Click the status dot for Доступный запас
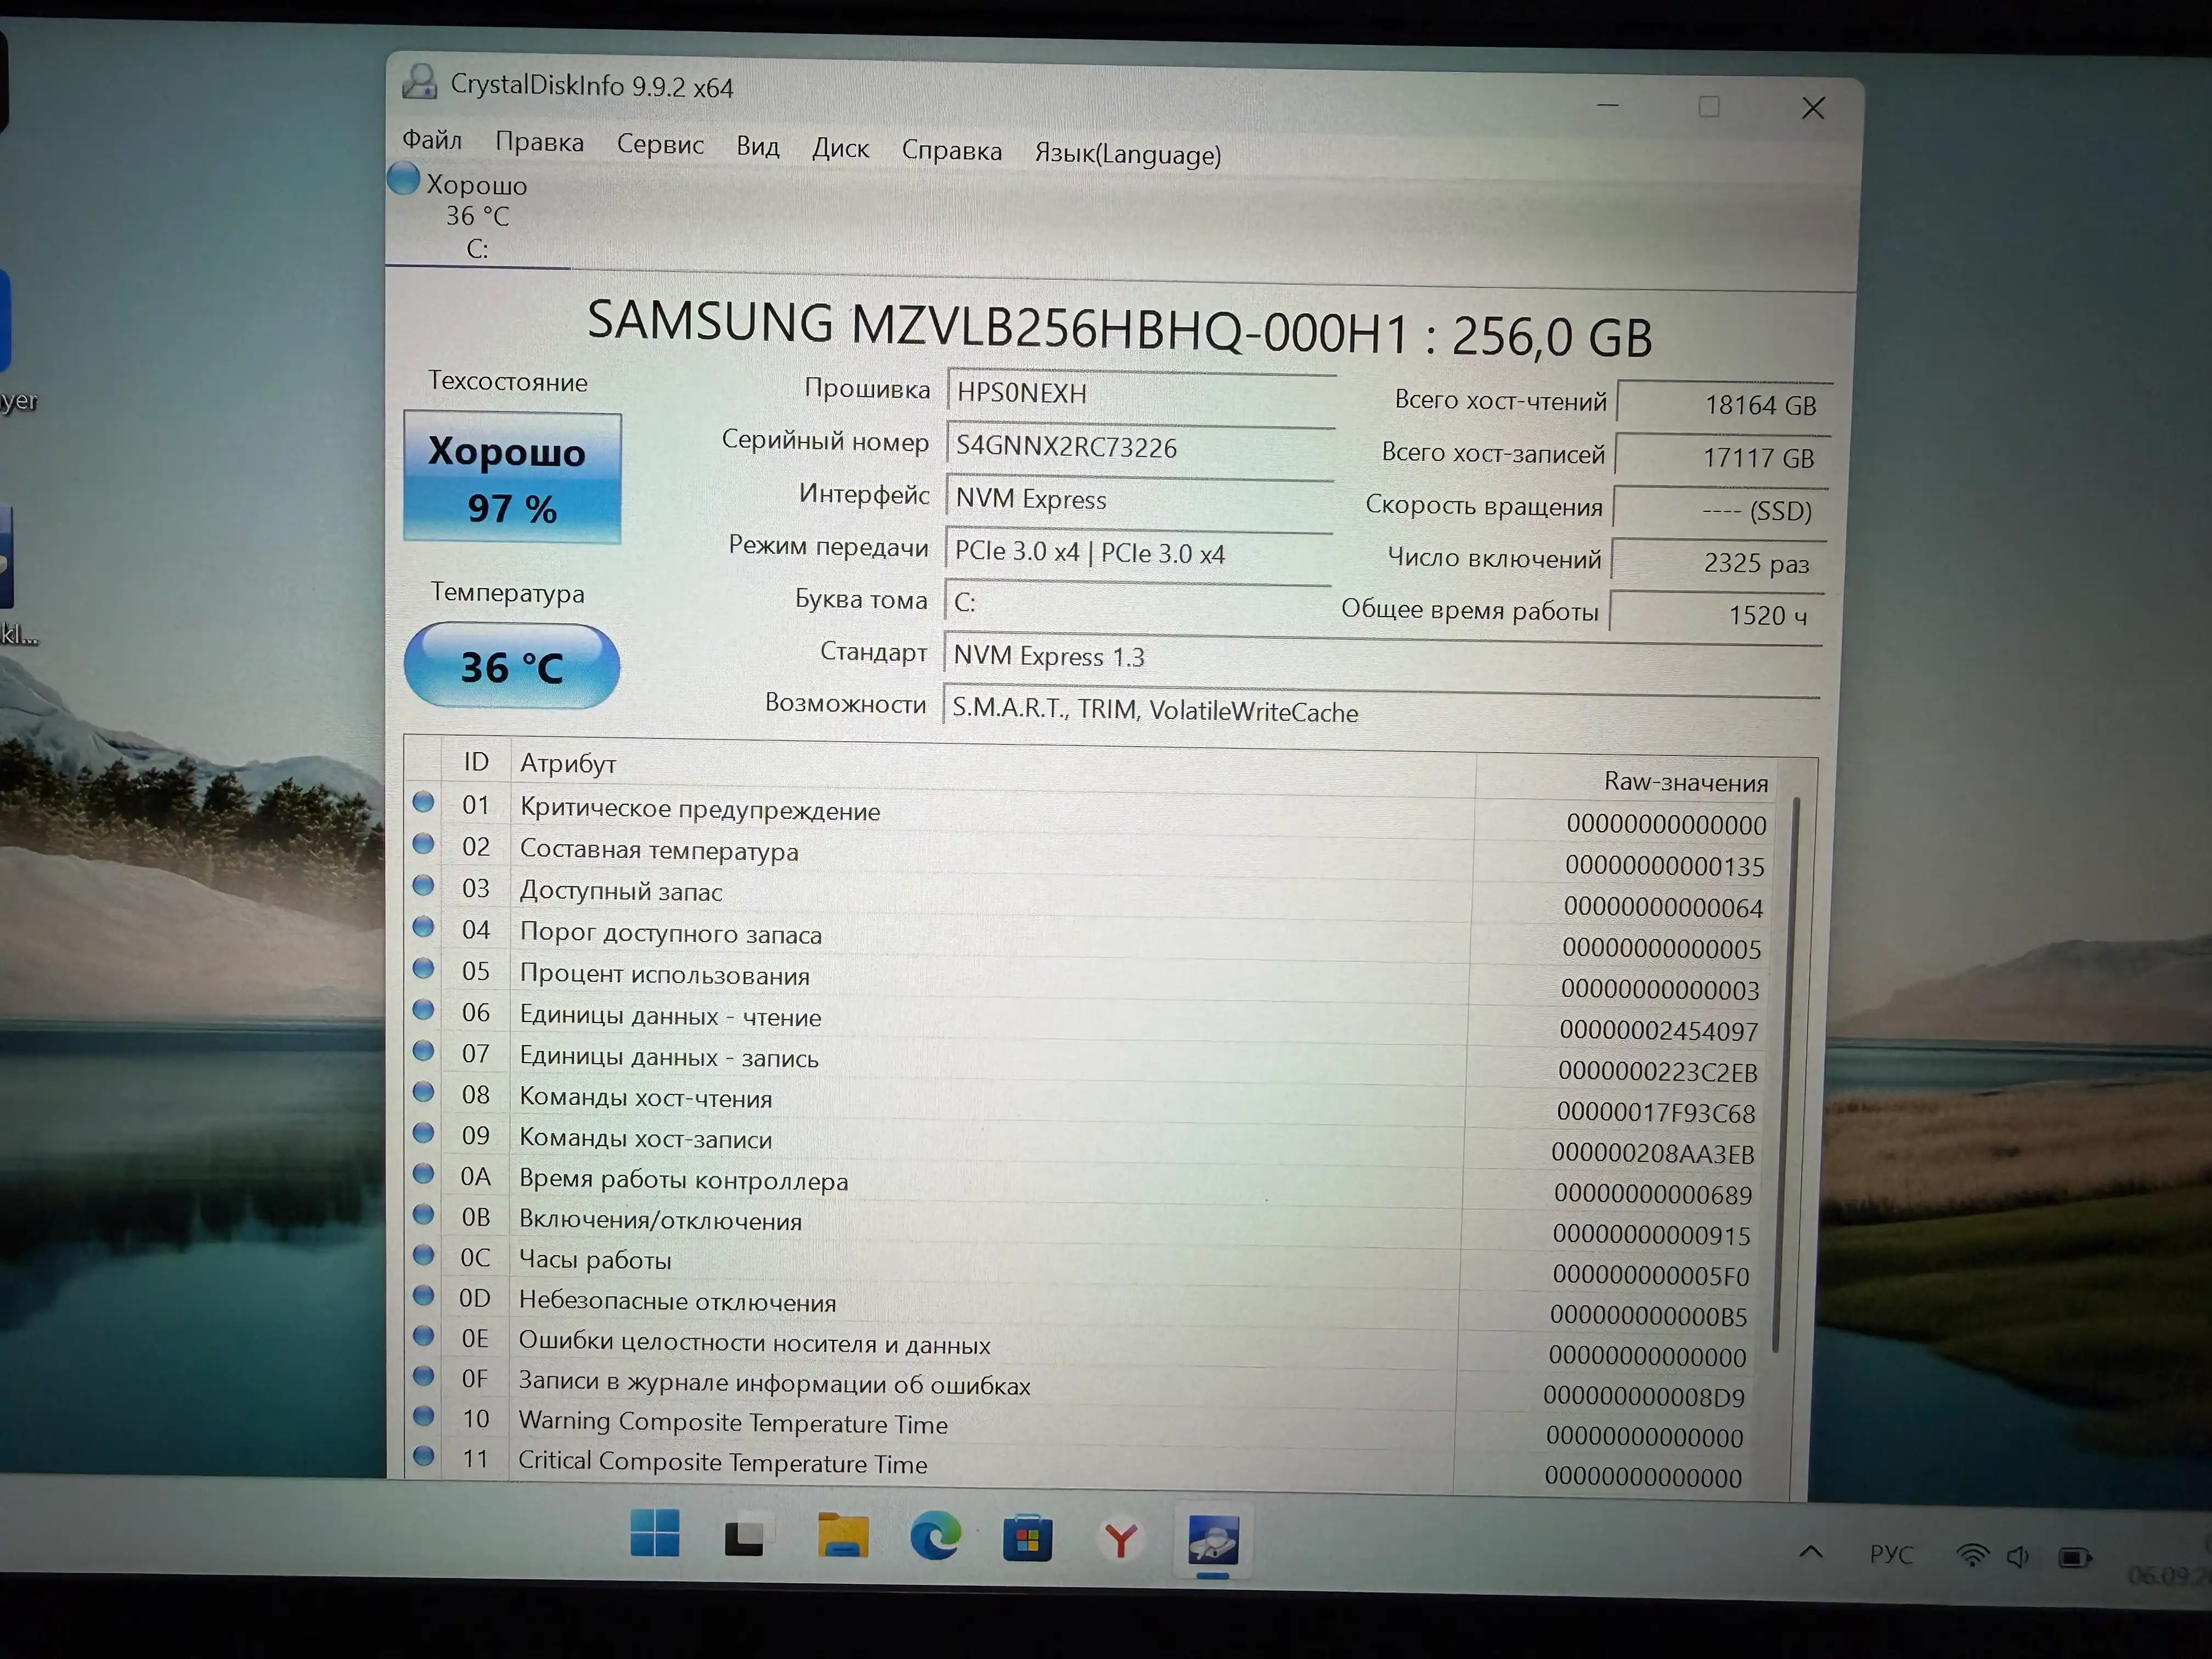This screenshot has height=1659, width=2212. coord(424,885)
